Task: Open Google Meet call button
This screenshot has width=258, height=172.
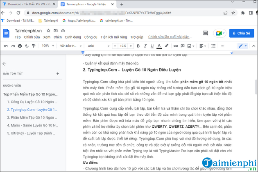Action: click(220, 33)
